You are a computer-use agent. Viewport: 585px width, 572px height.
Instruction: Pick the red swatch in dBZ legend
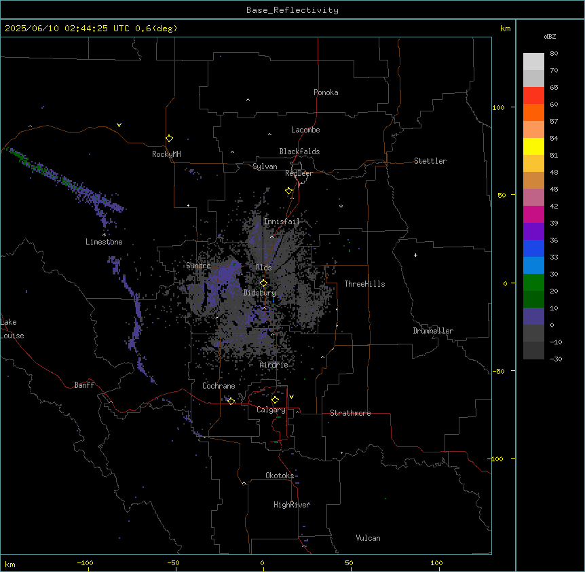point(533,95)
